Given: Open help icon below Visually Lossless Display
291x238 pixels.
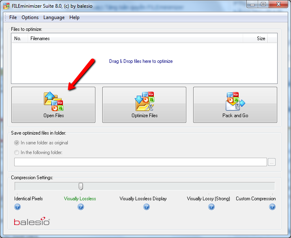Looking at the screenshot, I should click(x=147, y=207).
